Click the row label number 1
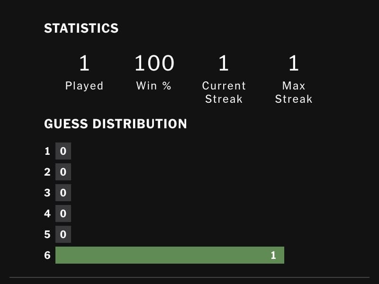The height and width of the screenshot is (284, 379). [x=47, y=151]
